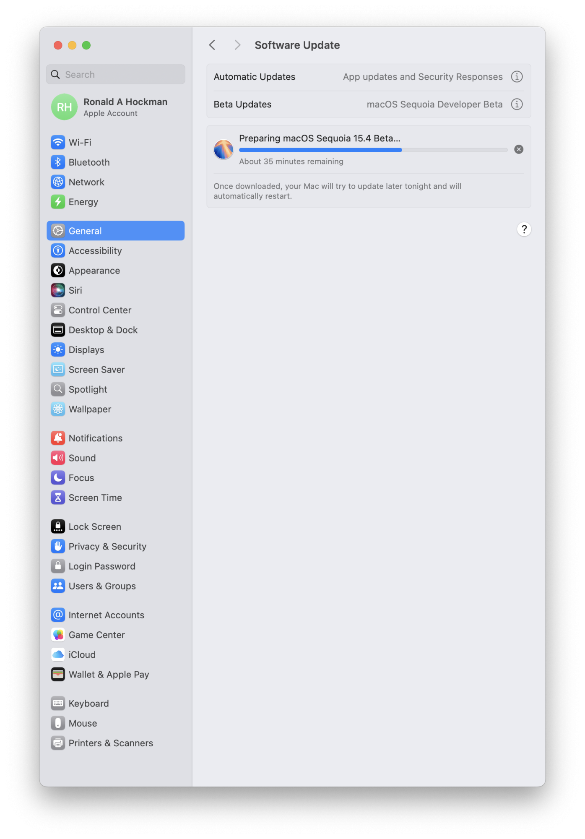Open Beta Updates info button
Image resolution: width=585 pixels, height=839 pixels.
pos(517,104)
